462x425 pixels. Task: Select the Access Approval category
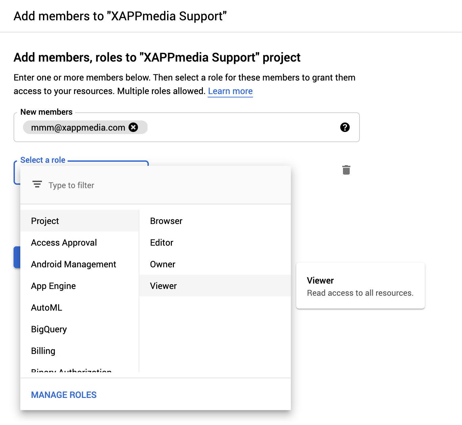coord(80,243)
